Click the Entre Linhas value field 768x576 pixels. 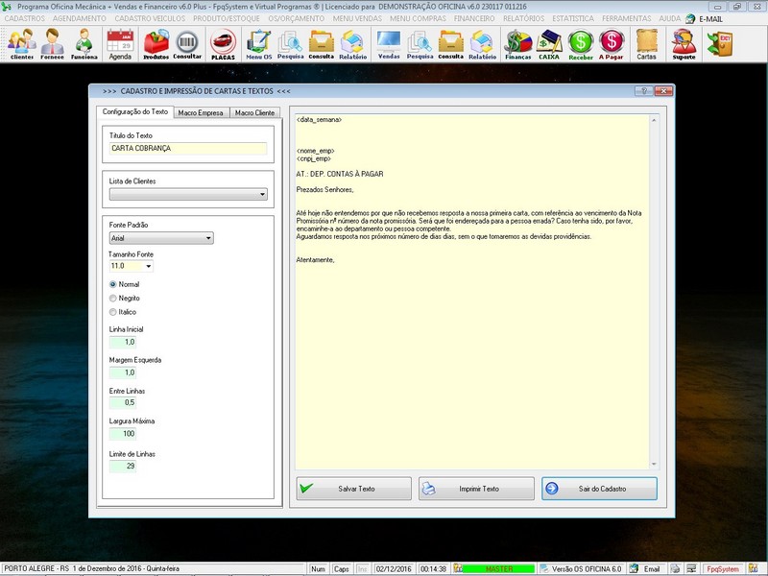tap(123, 402)
